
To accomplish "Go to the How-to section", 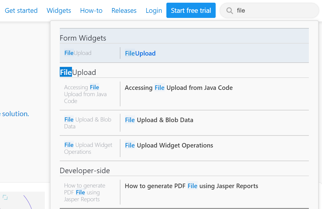I will tap(91, 11).
